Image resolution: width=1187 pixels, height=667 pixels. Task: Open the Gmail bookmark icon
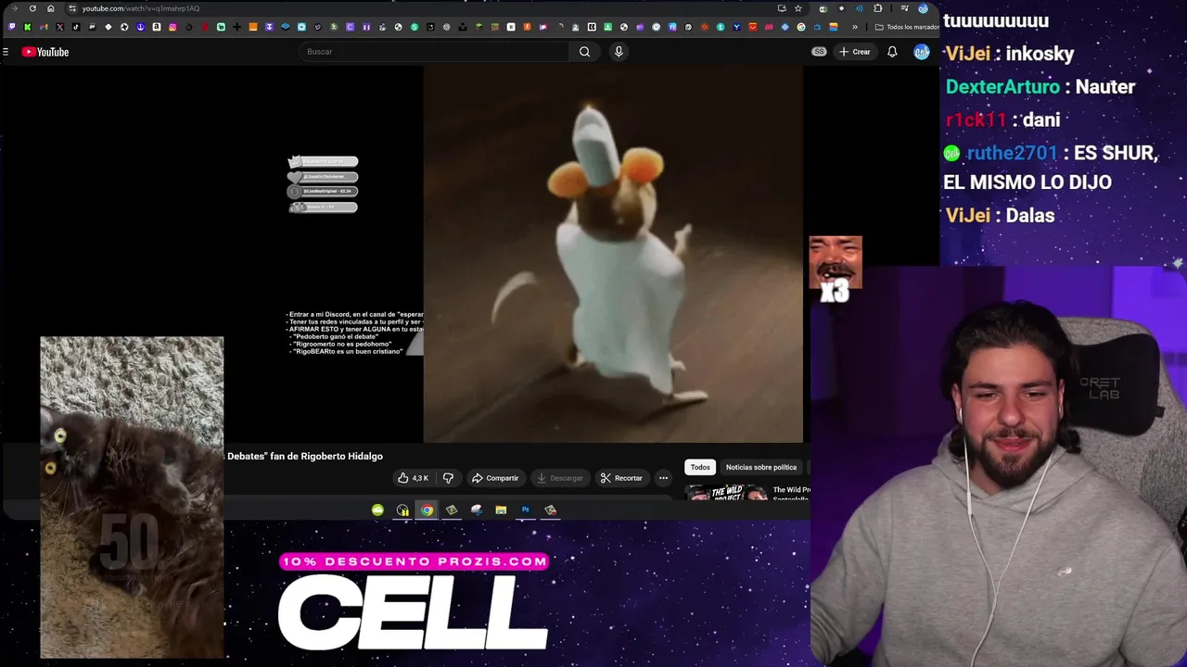coord(44,27)
